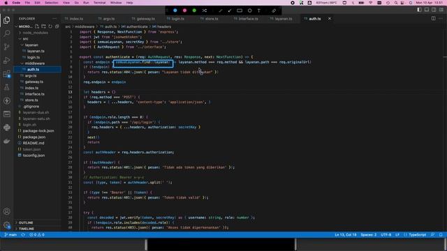Open the Manage gear icon
This screenshot has height=251, width=447.
coord(6,225)
